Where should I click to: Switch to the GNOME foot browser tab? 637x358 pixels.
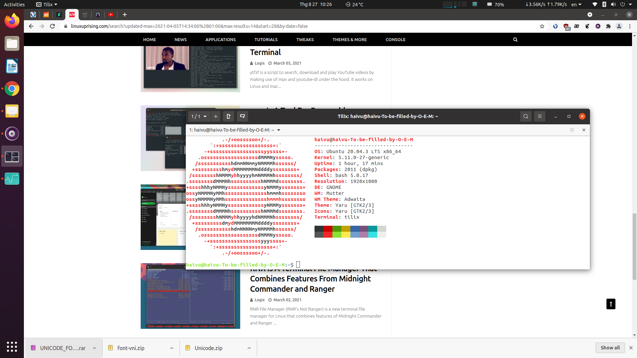tap(85, 15)
